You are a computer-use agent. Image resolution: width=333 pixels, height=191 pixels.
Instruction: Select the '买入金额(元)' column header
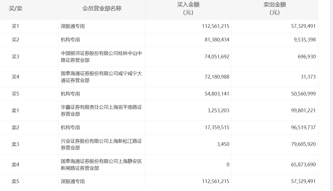point(188,8)
